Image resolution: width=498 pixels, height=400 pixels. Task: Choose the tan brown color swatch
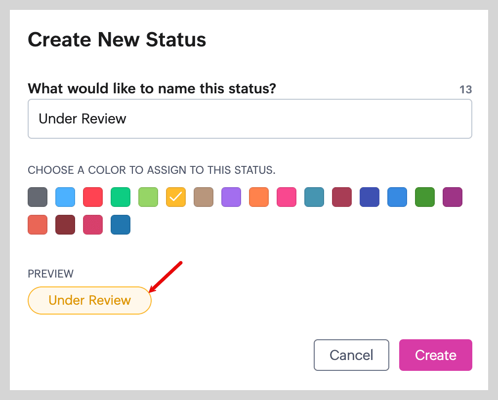tap(204, 197)
